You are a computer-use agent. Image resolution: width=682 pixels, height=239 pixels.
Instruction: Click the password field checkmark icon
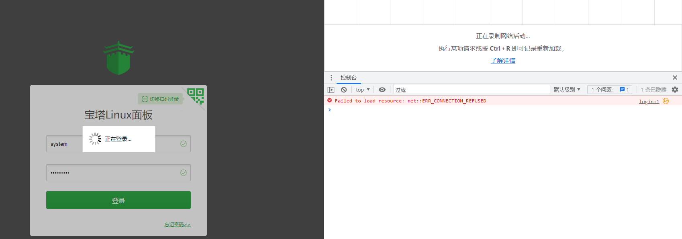click(x=184, y=173)
